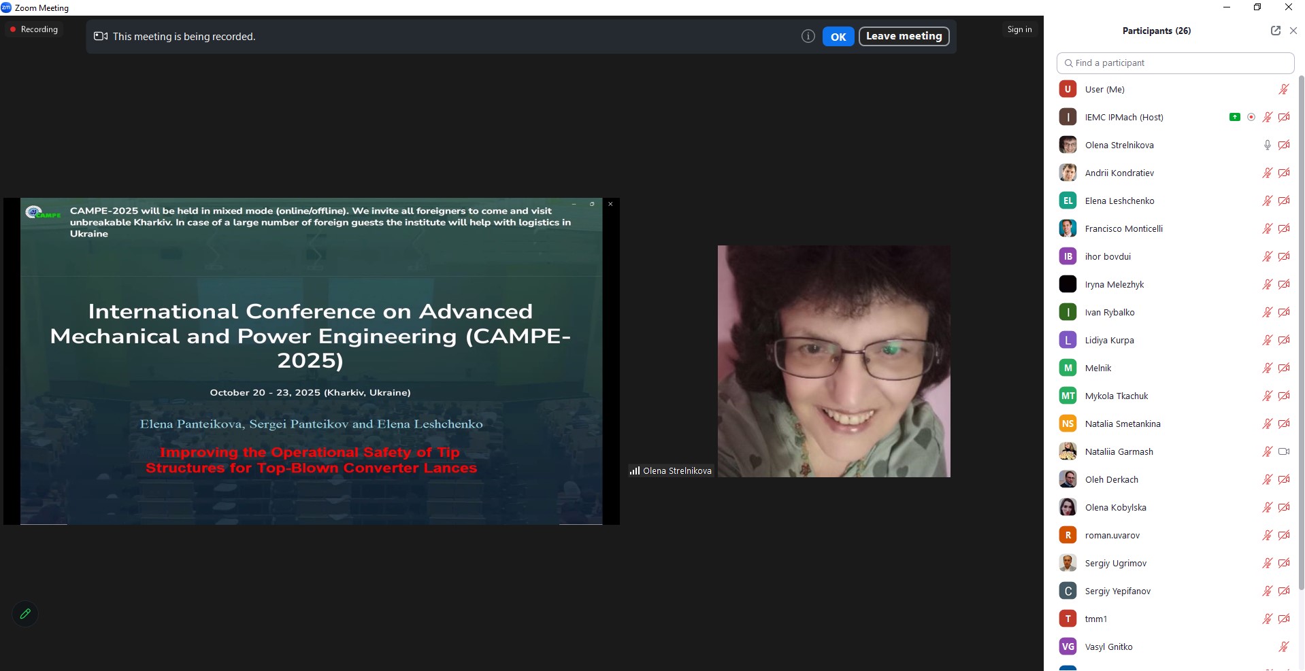Click Nataliia Garmash's camera icon
The image size is (1305, 671).
[1283, 452]
